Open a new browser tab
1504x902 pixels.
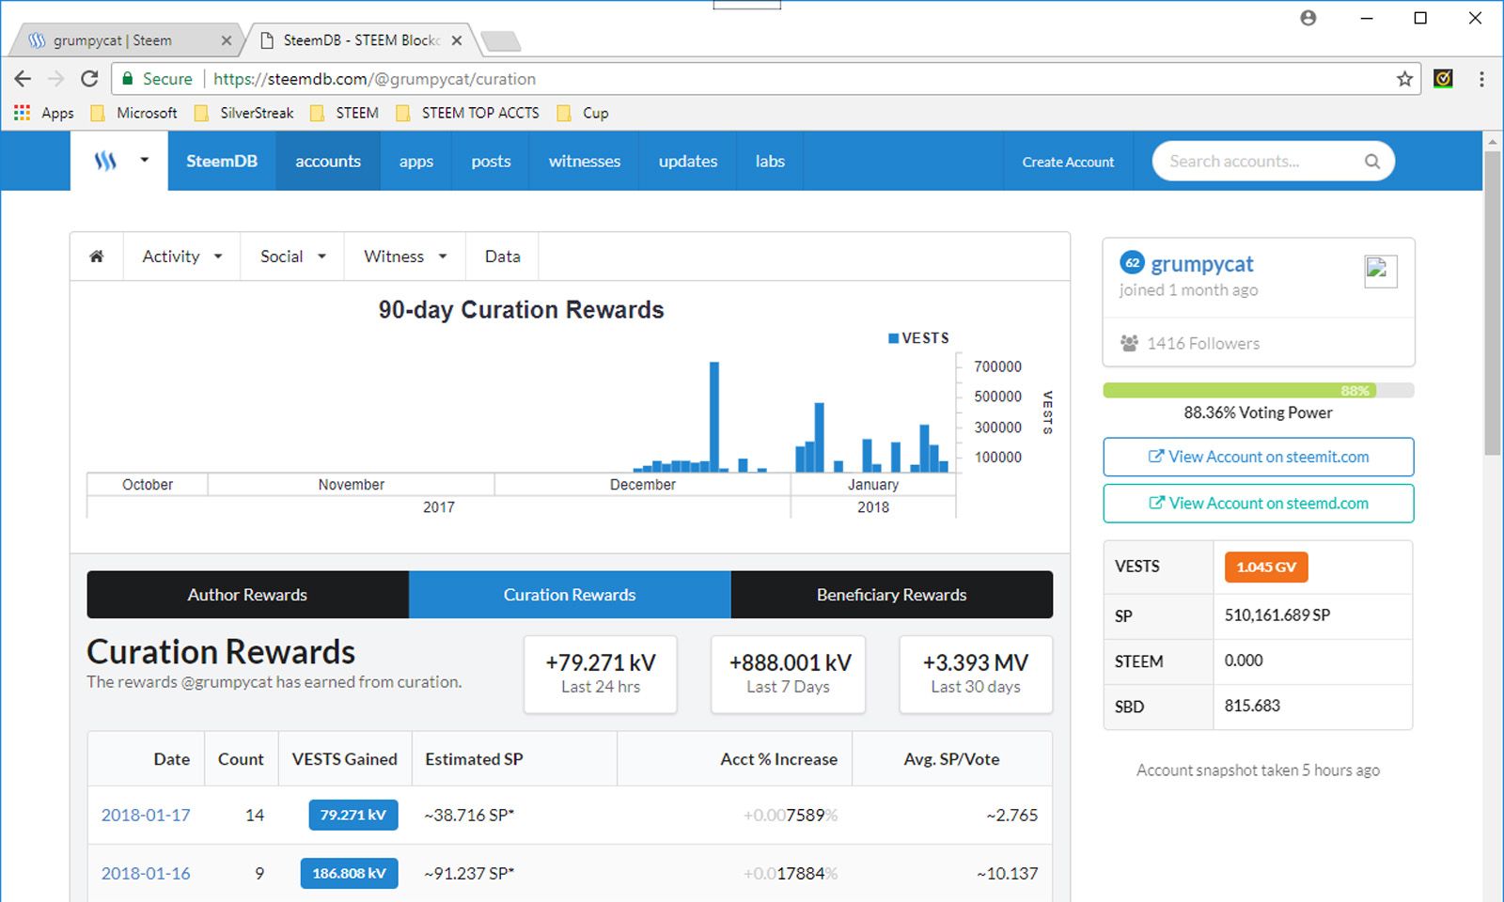click(500, 40)
